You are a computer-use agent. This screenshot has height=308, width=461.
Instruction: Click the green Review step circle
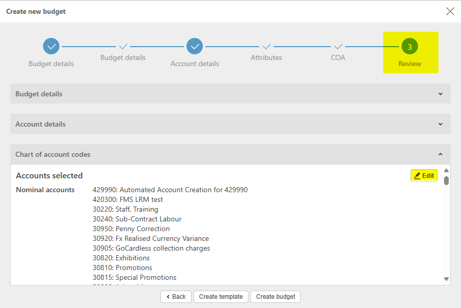410,46
